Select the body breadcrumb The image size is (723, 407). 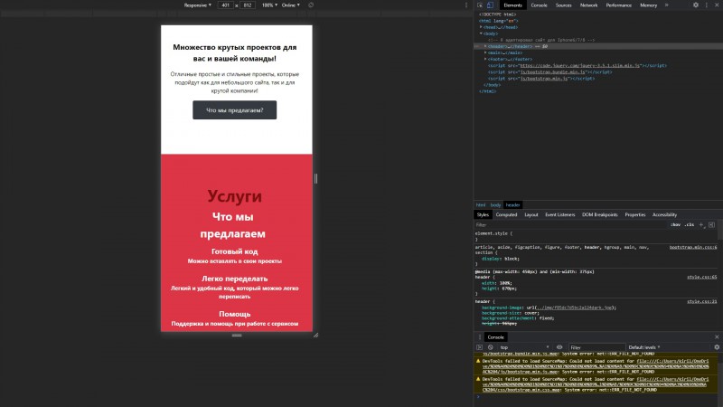(495, 205)
